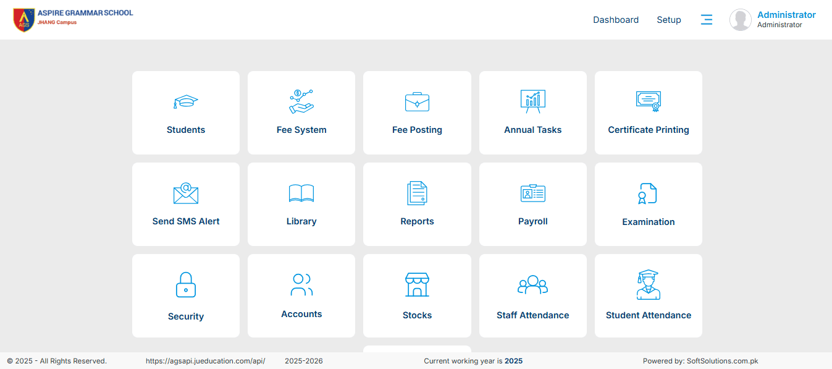Click the Accounts tile label

point(301,314)
